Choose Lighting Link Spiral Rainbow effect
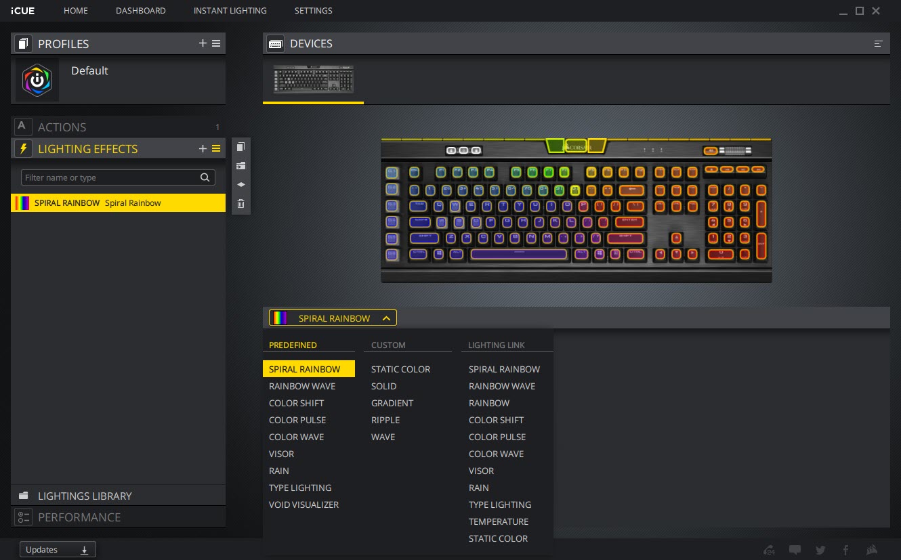Image resolution: width=901 pixels, height=560 pixels. tap(504, 369)
